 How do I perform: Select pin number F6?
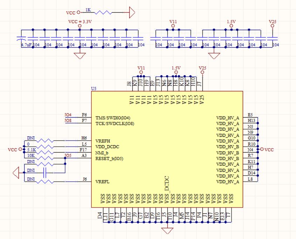84,115
